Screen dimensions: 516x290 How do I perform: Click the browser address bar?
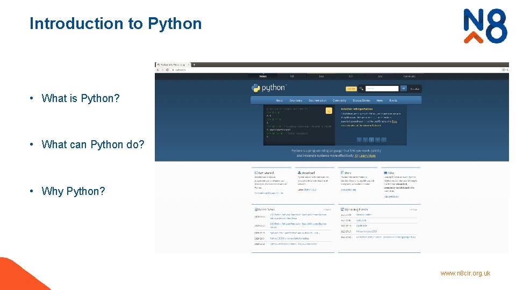click(335, 70)
